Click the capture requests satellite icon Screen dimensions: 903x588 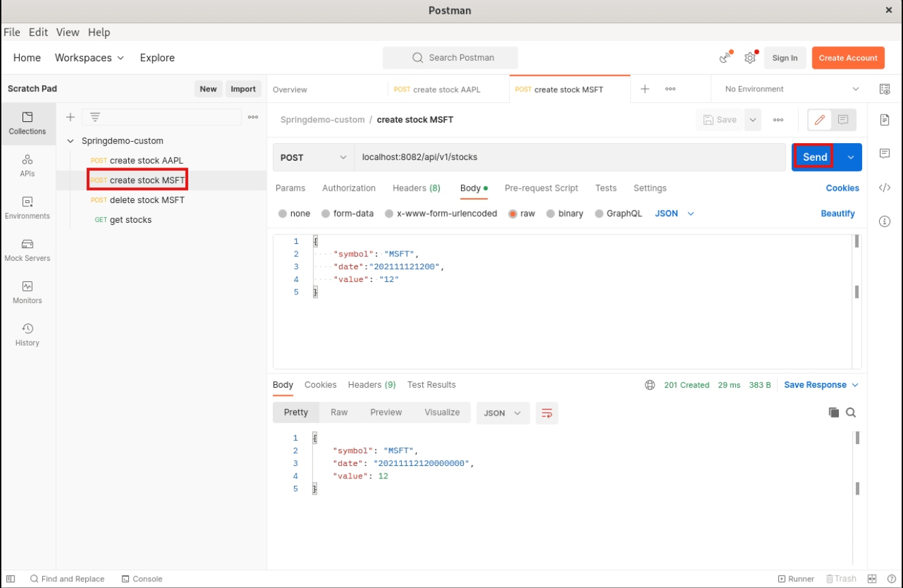click(x=726, y=58)
